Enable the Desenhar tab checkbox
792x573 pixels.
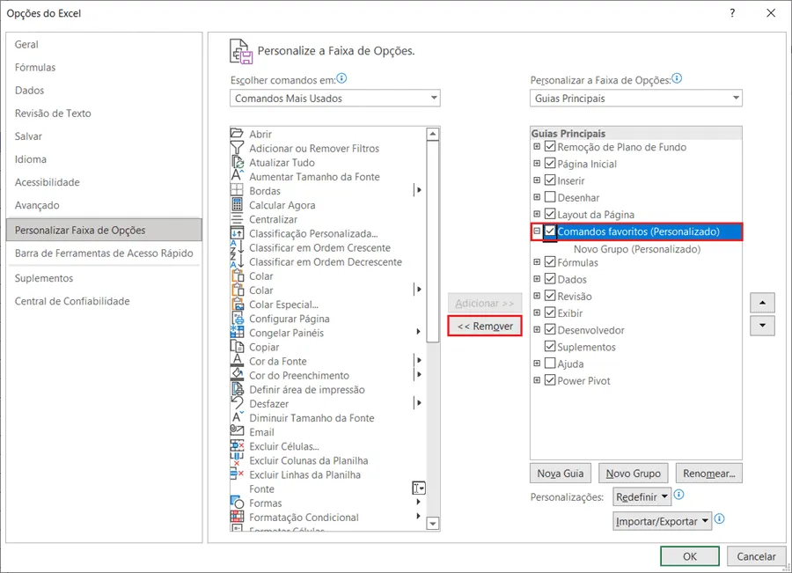click(550, 197)
